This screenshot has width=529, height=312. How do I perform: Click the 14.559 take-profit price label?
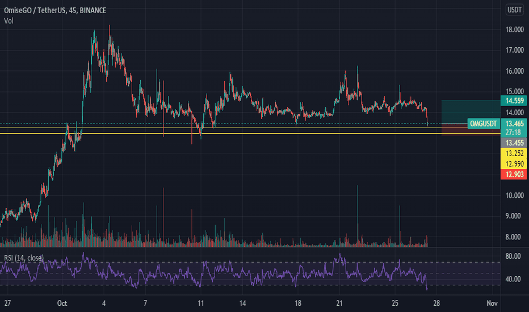(x=514, y=100)
